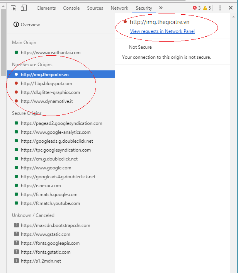The height and width of the screenshot is (273, 238).
Task: Select http://www.dynamotive.it origin
Action: pos(46,101)
